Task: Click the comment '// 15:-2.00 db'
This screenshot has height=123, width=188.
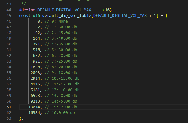Action: (61, 107)
